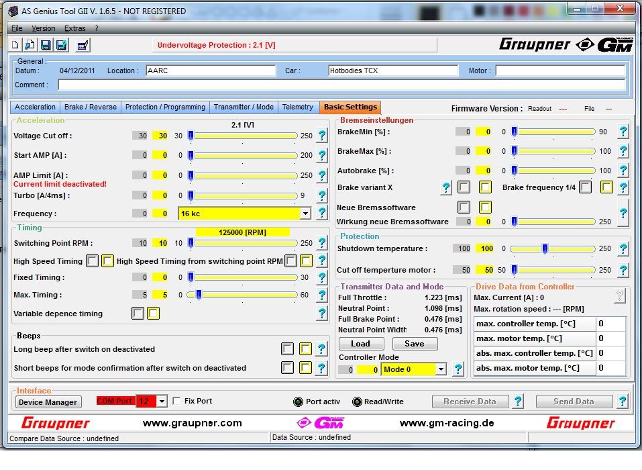Open help for Turbo setting
The image size is (642, 470).
(x=322, y=195)
